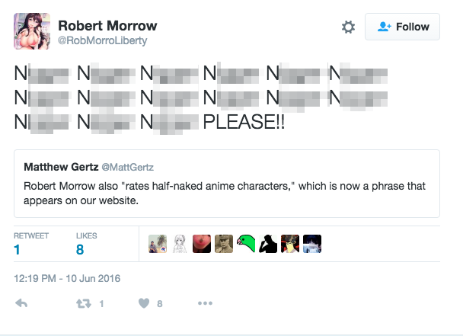Viewport: 463px width, 336px height.
Task: Open the green parrot liker avatar
Action: [x=246, y=244]
